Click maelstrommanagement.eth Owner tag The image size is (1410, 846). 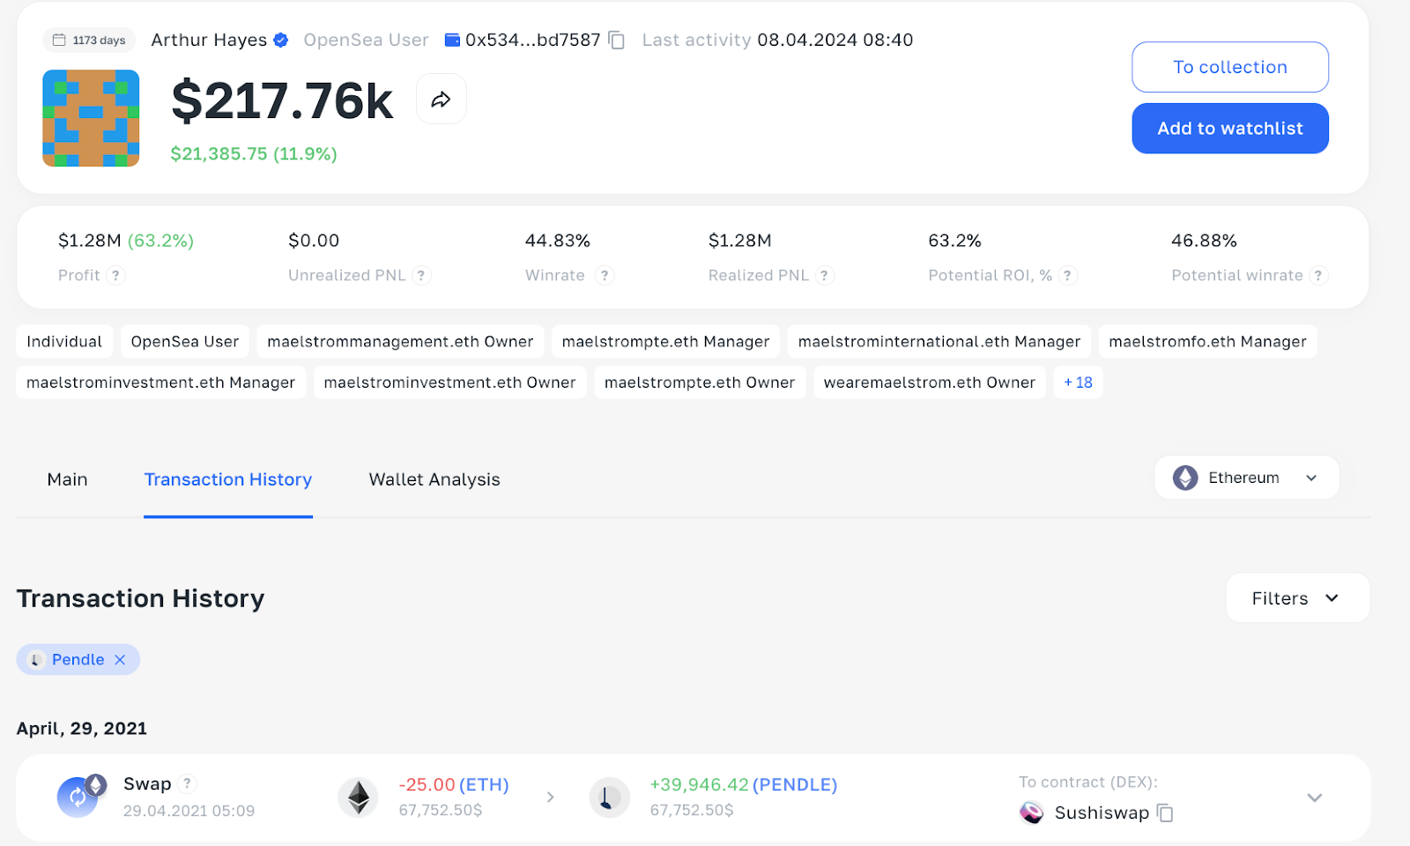(x=400, y=342)
